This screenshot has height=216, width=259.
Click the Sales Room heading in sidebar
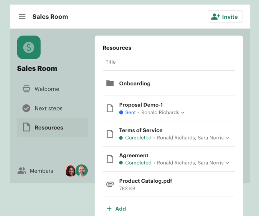point(37,69)
